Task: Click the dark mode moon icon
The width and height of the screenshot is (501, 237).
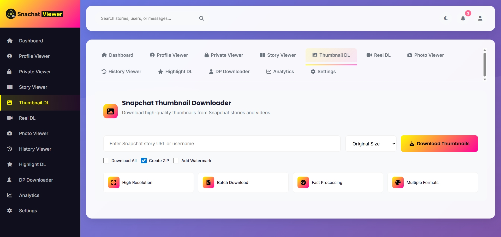Action: [x=446, y=18]
